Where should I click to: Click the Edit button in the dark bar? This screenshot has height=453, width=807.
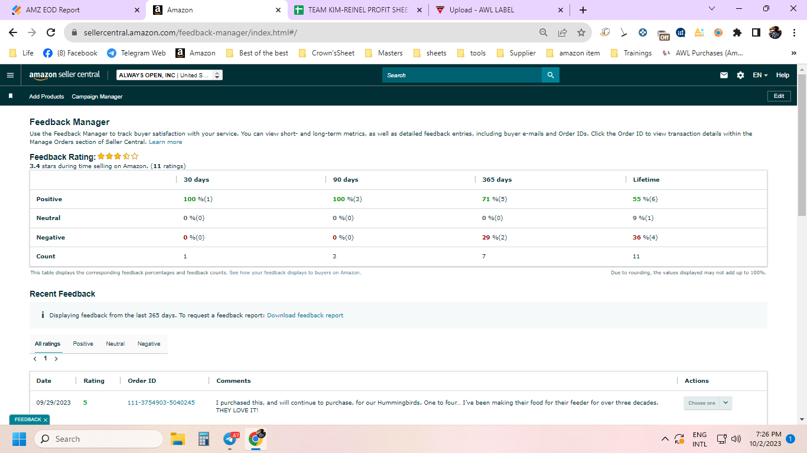click(x=779, y=96)
